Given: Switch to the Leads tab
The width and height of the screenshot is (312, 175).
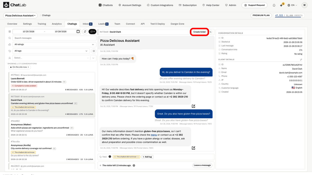Looking at the screenshot, I should [x=103, y=24].
